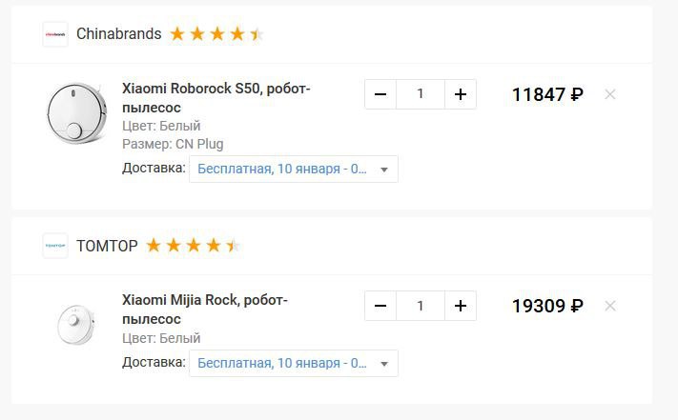This screenshot has height=420, width=678.
Task: Click the Chinabrands star rating
Action: click(216, 33)
